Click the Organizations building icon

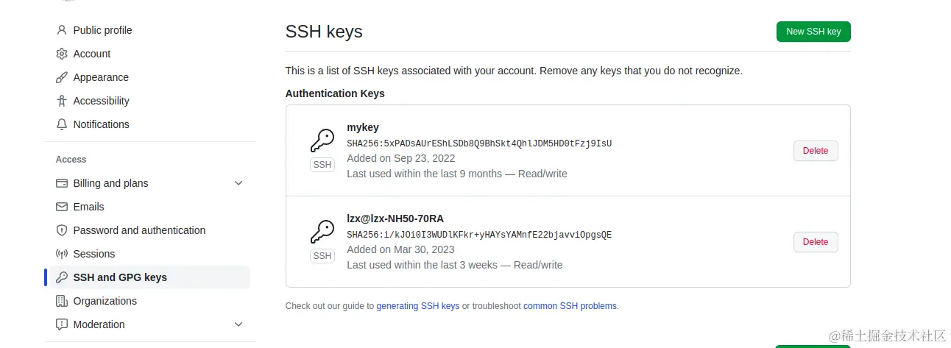tap(62, 301)
